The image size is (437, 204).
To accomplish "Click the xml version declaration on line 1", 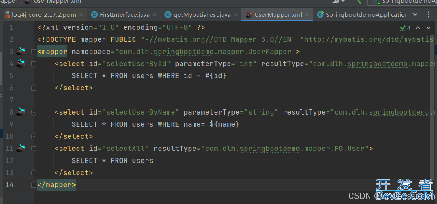I will coord(121,28).
